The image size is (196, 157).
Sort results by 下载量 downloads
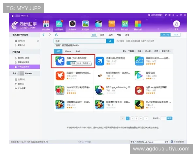click(x=131, y=51)
